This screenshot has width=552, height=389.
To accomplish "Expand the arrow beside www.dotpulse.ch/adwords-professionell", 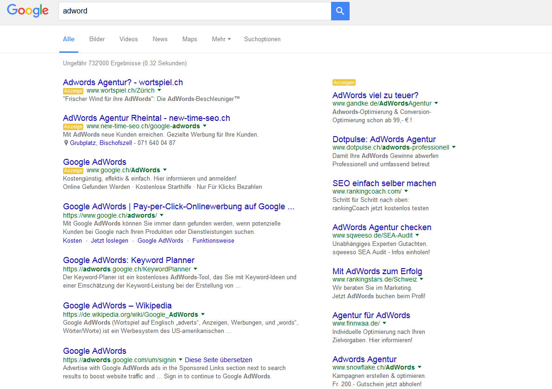I will coord(454,147).
